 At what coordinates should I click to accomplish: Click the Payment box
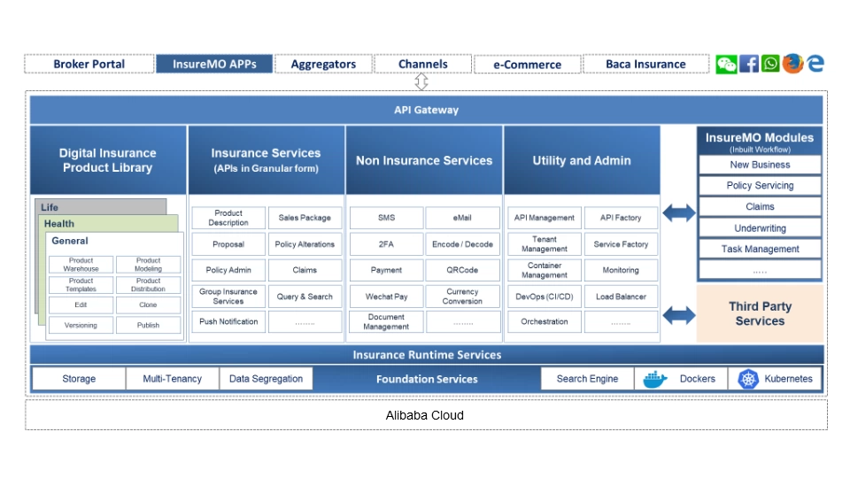click(x=387, y=270)
